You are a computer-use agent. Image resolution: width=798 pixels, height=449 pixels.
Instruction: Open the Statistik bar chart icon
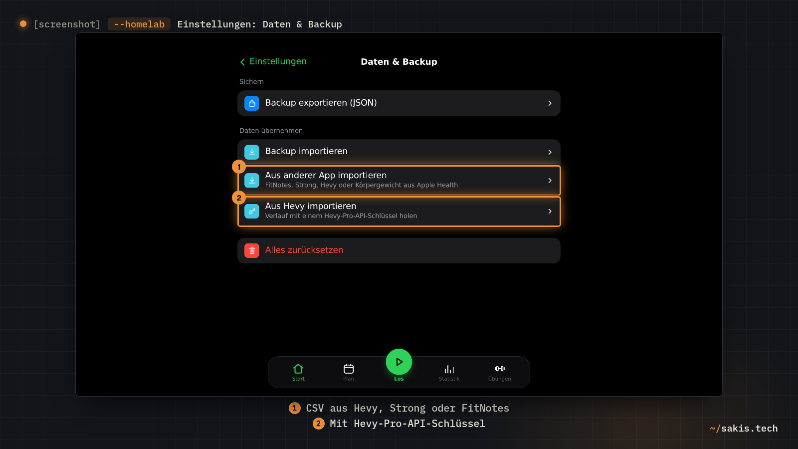pyautogui.click(x=449, y=369)
